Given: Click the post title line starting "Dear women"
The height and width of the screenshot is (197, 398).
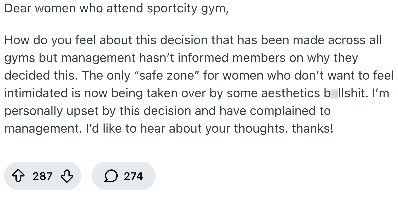Looking at the screenshot, I should [116, 9].
